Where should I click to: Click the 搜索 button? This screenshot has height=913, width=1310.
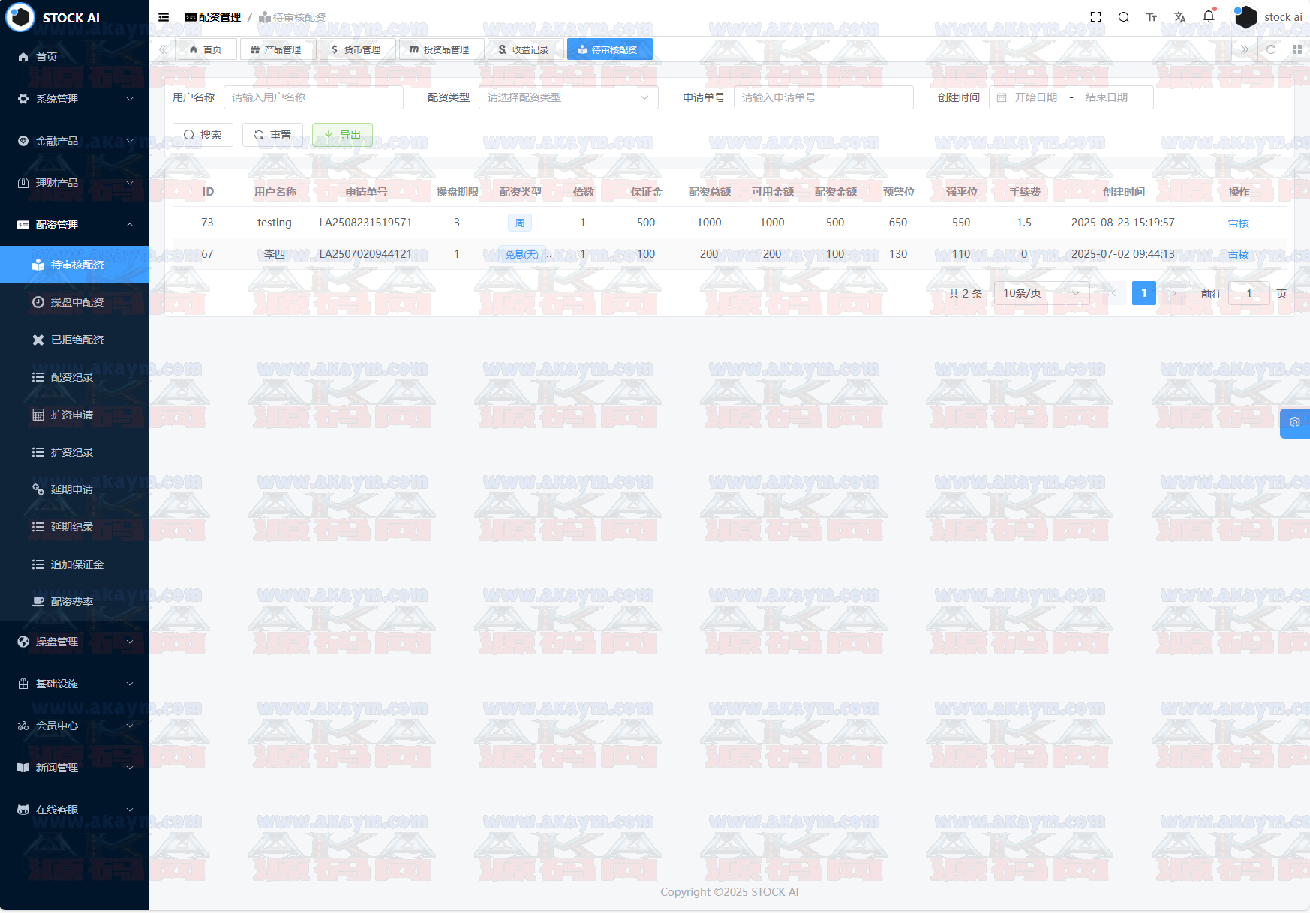pyautogui.click(x=203, y=135)
